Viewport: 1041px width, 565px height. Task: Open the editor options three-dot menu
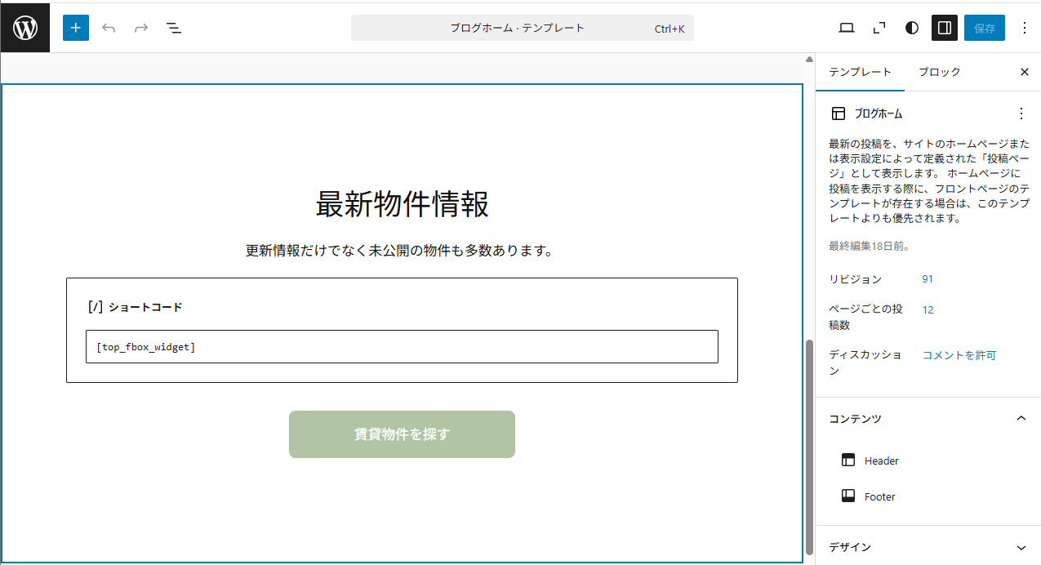tap(1025, 28)
